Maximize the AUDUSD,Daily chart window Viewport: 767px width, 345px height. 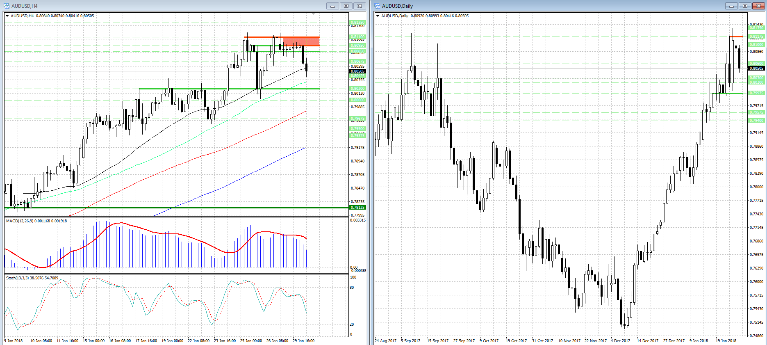745,6
